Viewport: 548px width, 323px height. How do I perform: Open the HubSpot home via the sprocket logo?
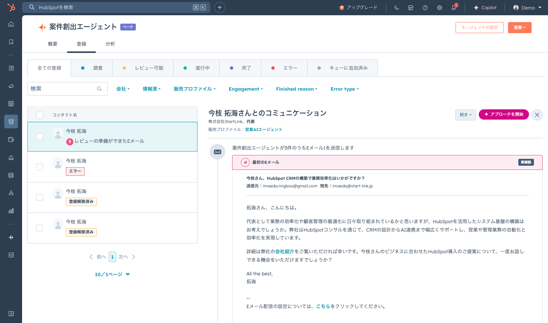[11, 7]
